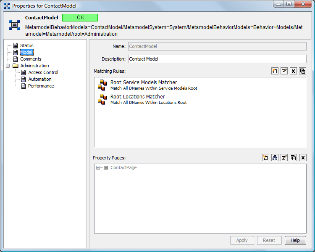
Task: Click the copy property page icon
Action: pos(293,158)
